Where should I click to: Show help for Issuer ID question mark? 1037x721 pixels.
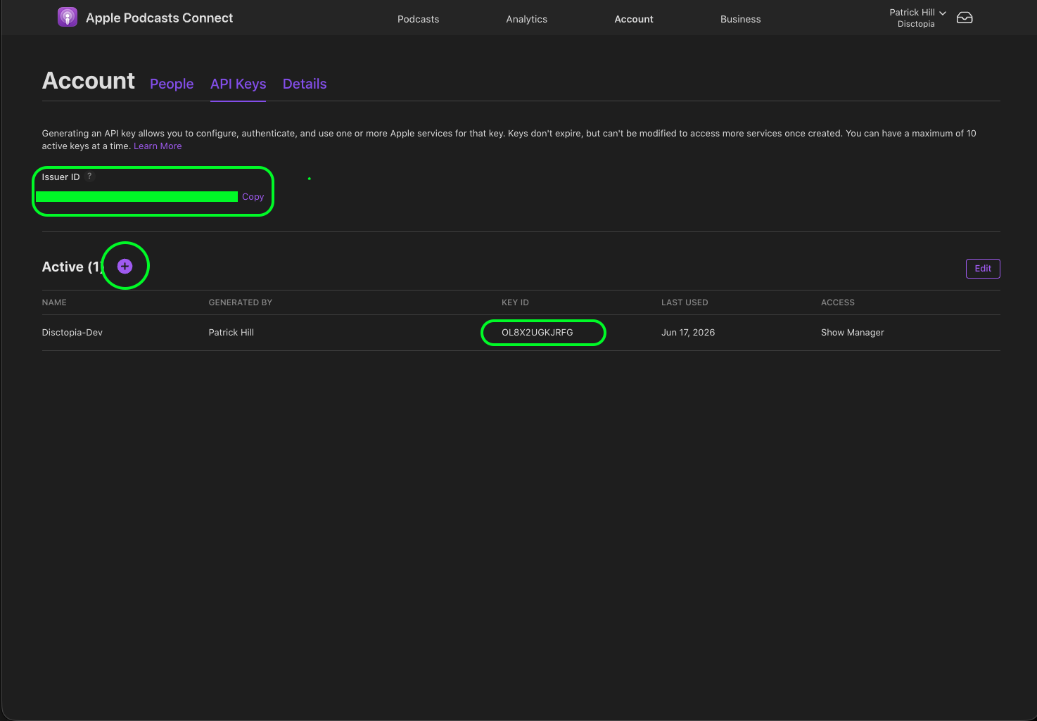pos(89,177)
